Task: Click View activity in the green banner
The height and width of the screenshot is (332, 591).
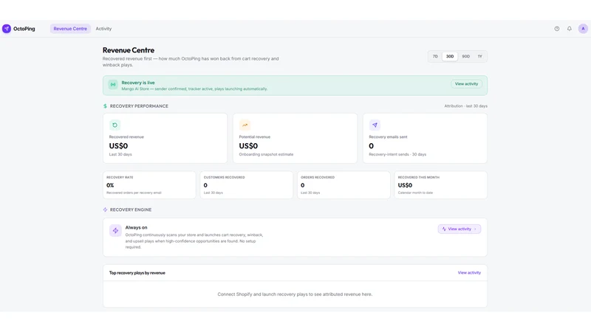Action: (466, 84)
